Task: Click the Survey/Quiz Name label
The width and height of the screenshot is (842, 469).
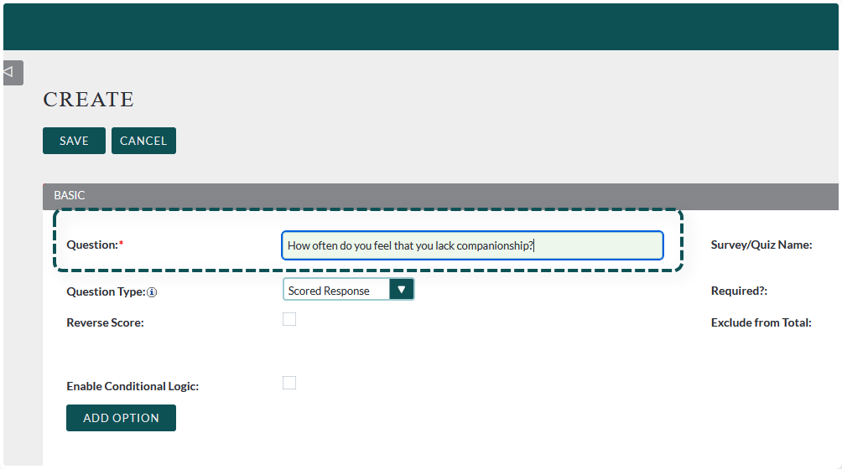Action: (x=761, y=245)
